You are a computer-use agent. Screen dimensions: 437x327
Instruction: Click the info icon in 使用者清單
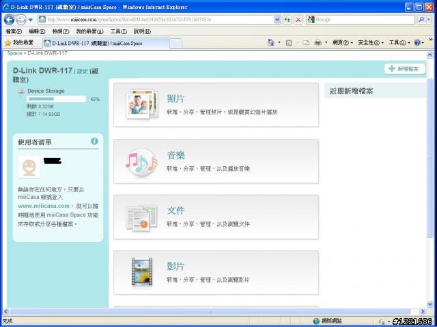click(x=94, y=141)
